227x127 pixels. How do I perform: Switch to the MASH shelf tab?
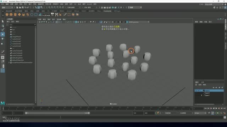click(84, 11)
